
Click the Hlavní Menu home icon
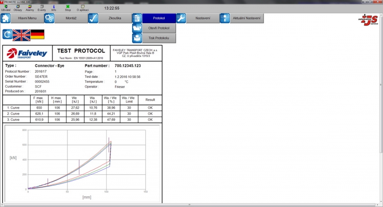pos(5,18)
